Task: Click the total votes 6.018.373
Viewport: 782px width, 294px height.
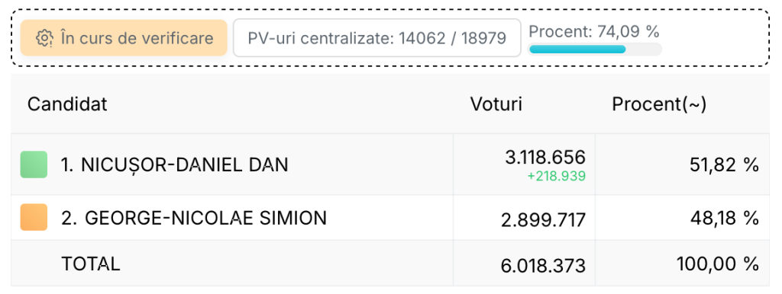Action: (543, 266)
